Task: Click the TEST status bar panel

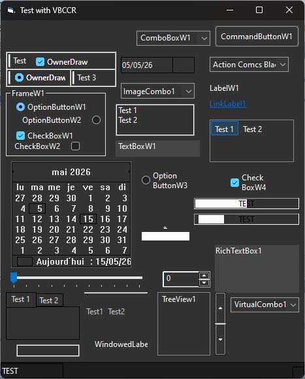Action: click(32, 371)
